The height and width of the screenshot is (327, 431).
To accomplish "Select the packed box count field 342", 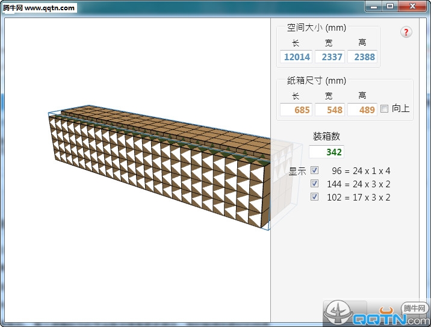I will (326, 152).
